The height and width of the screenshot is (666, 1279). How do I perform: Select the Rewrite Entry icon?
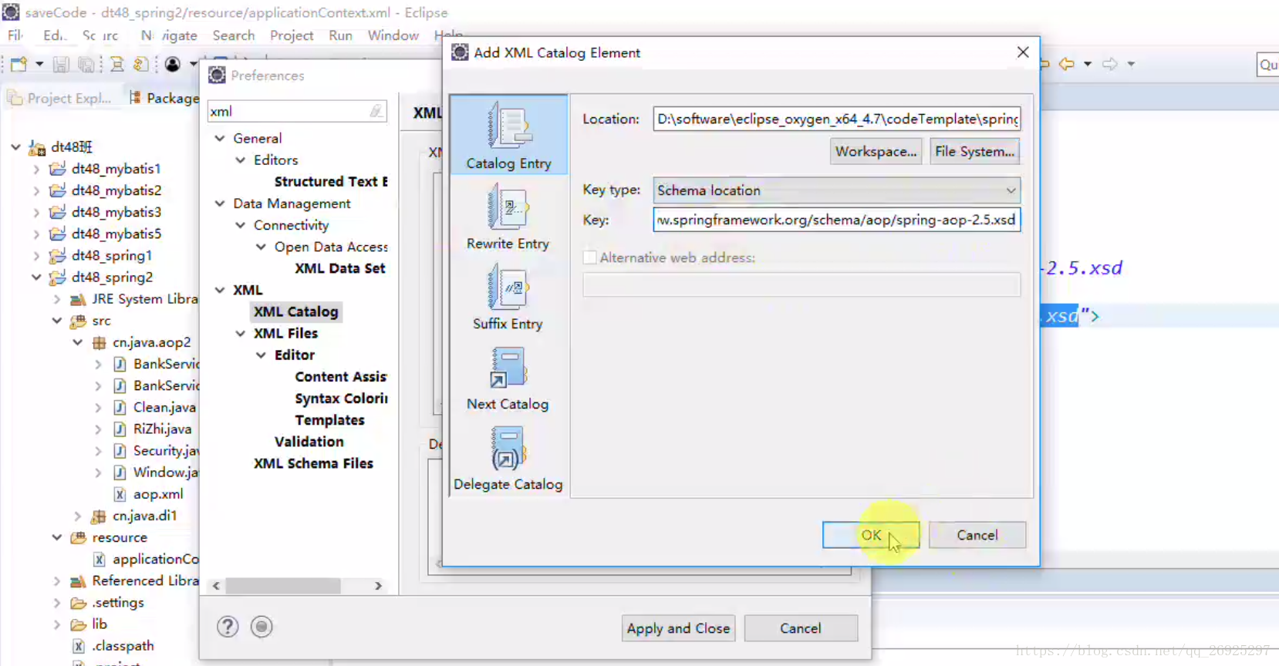tap(508, 208)
